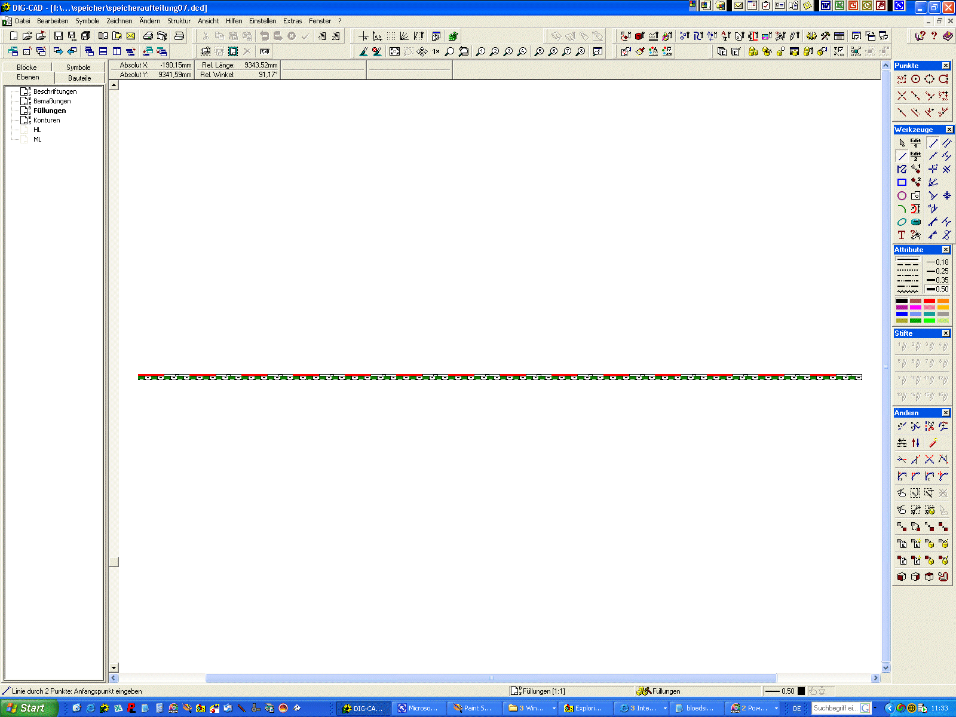
Task: Click the left panel scroll-down arrow
Action: 114,667
